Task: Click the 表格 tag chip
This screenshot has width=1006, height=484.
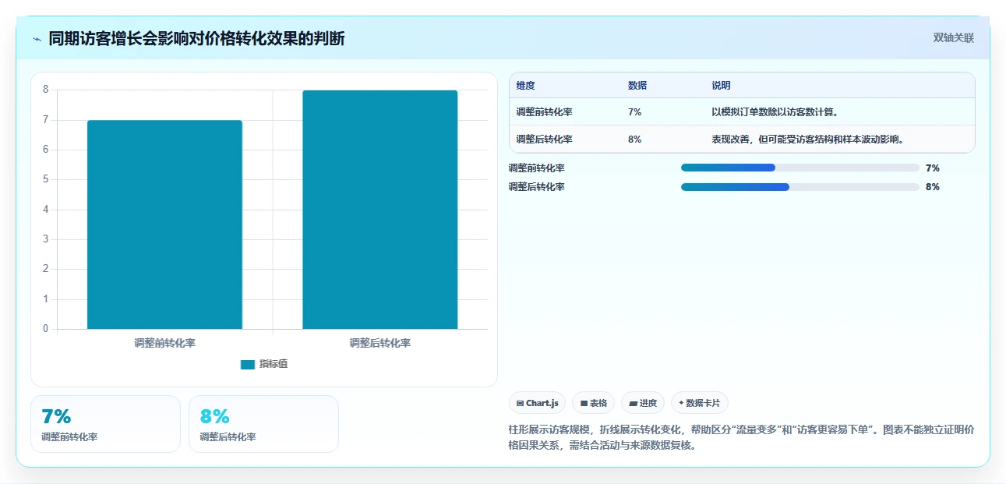Action: pos(593,403)
